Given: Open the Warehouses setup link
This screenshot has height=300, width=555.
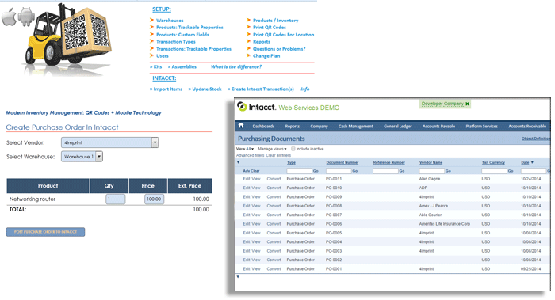Looking at the screenshot, I should (170, 21).
